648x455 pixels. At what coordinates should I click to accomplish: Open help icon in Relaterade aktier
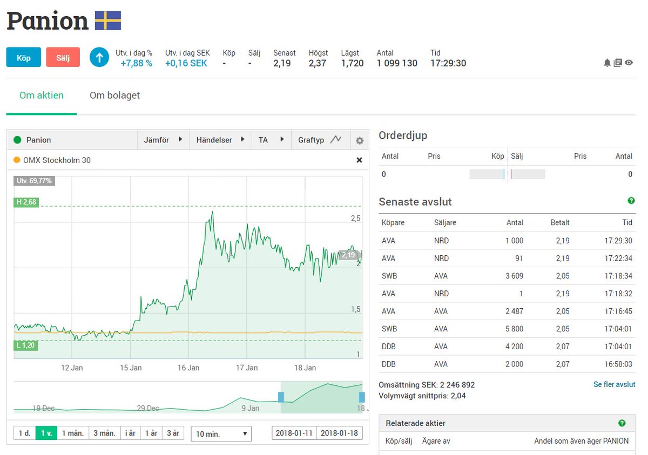[622, 423]
